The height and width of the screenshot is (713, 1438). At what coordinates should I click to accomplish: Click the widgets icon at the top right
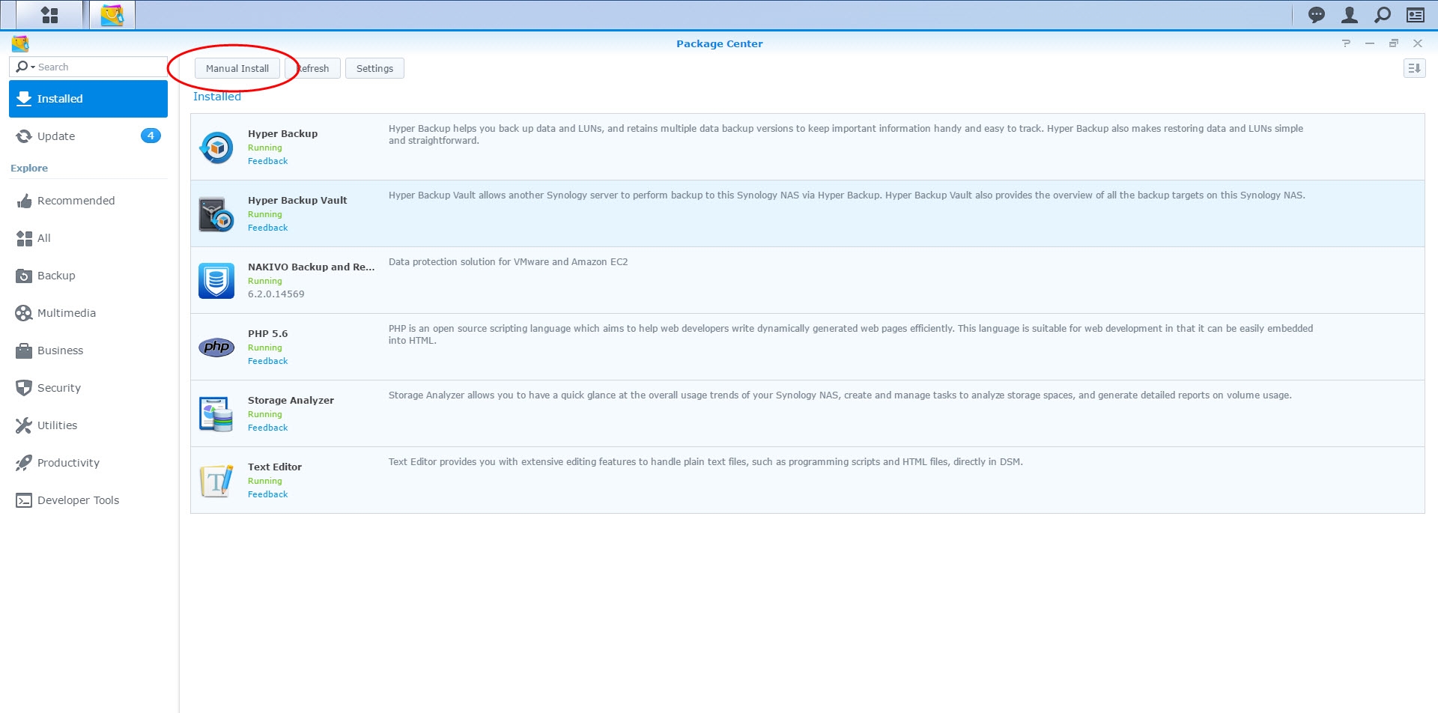click(1415, 14)
